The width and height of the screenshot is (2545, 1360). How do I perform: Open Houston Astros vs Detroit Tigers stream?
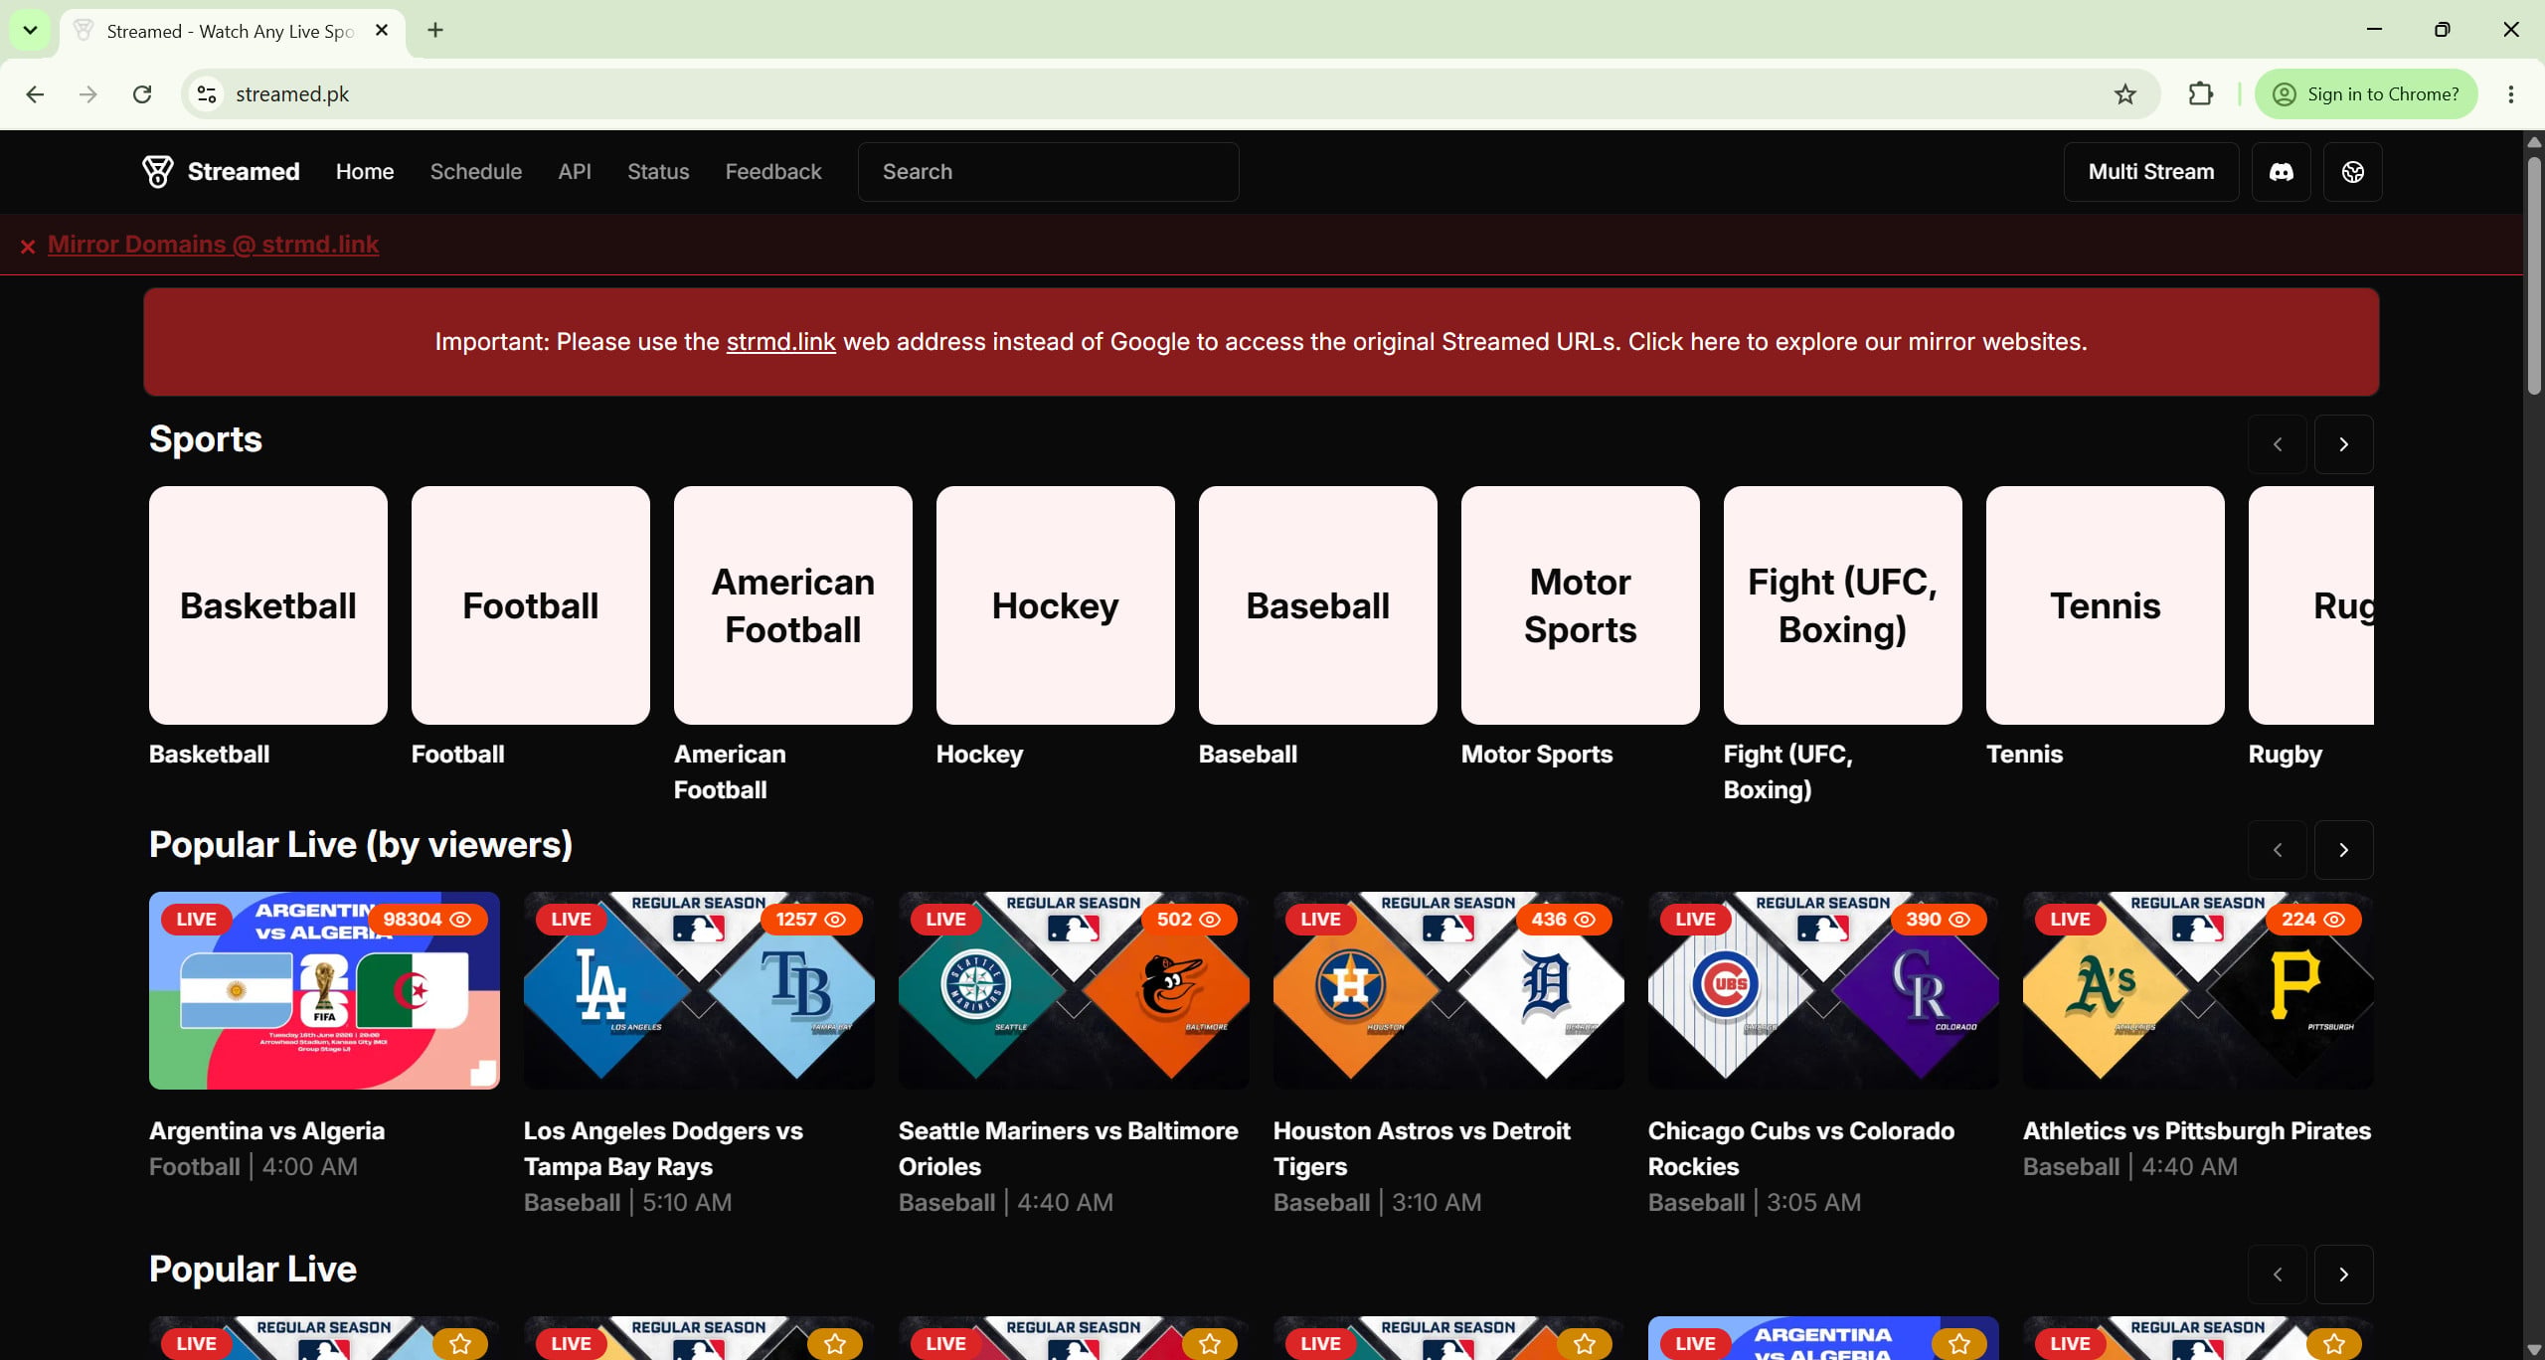1448,990
